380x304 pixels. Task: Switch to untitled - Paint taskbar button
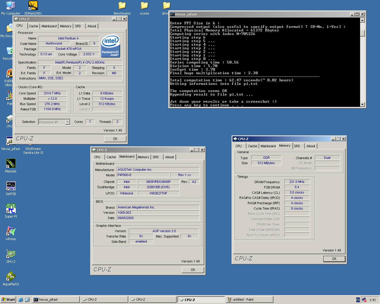click(249, 300)
